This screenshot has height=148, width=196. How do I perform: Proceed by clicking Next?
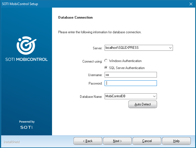(117, 141)
